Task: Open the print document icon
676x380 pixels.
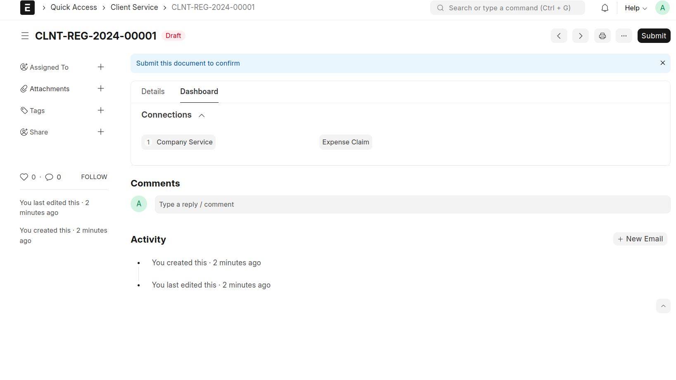Action: [x=602, y=36]
